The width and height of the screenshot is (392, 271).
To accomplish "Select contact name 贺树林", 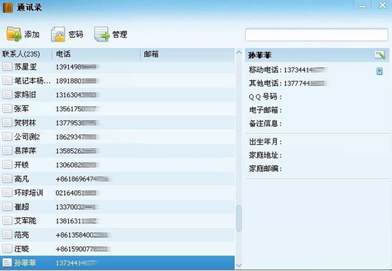I will tap(25, 123).
